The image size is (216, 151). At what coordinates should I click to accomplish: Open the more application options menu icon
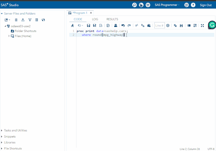click(x=186, y=5)
